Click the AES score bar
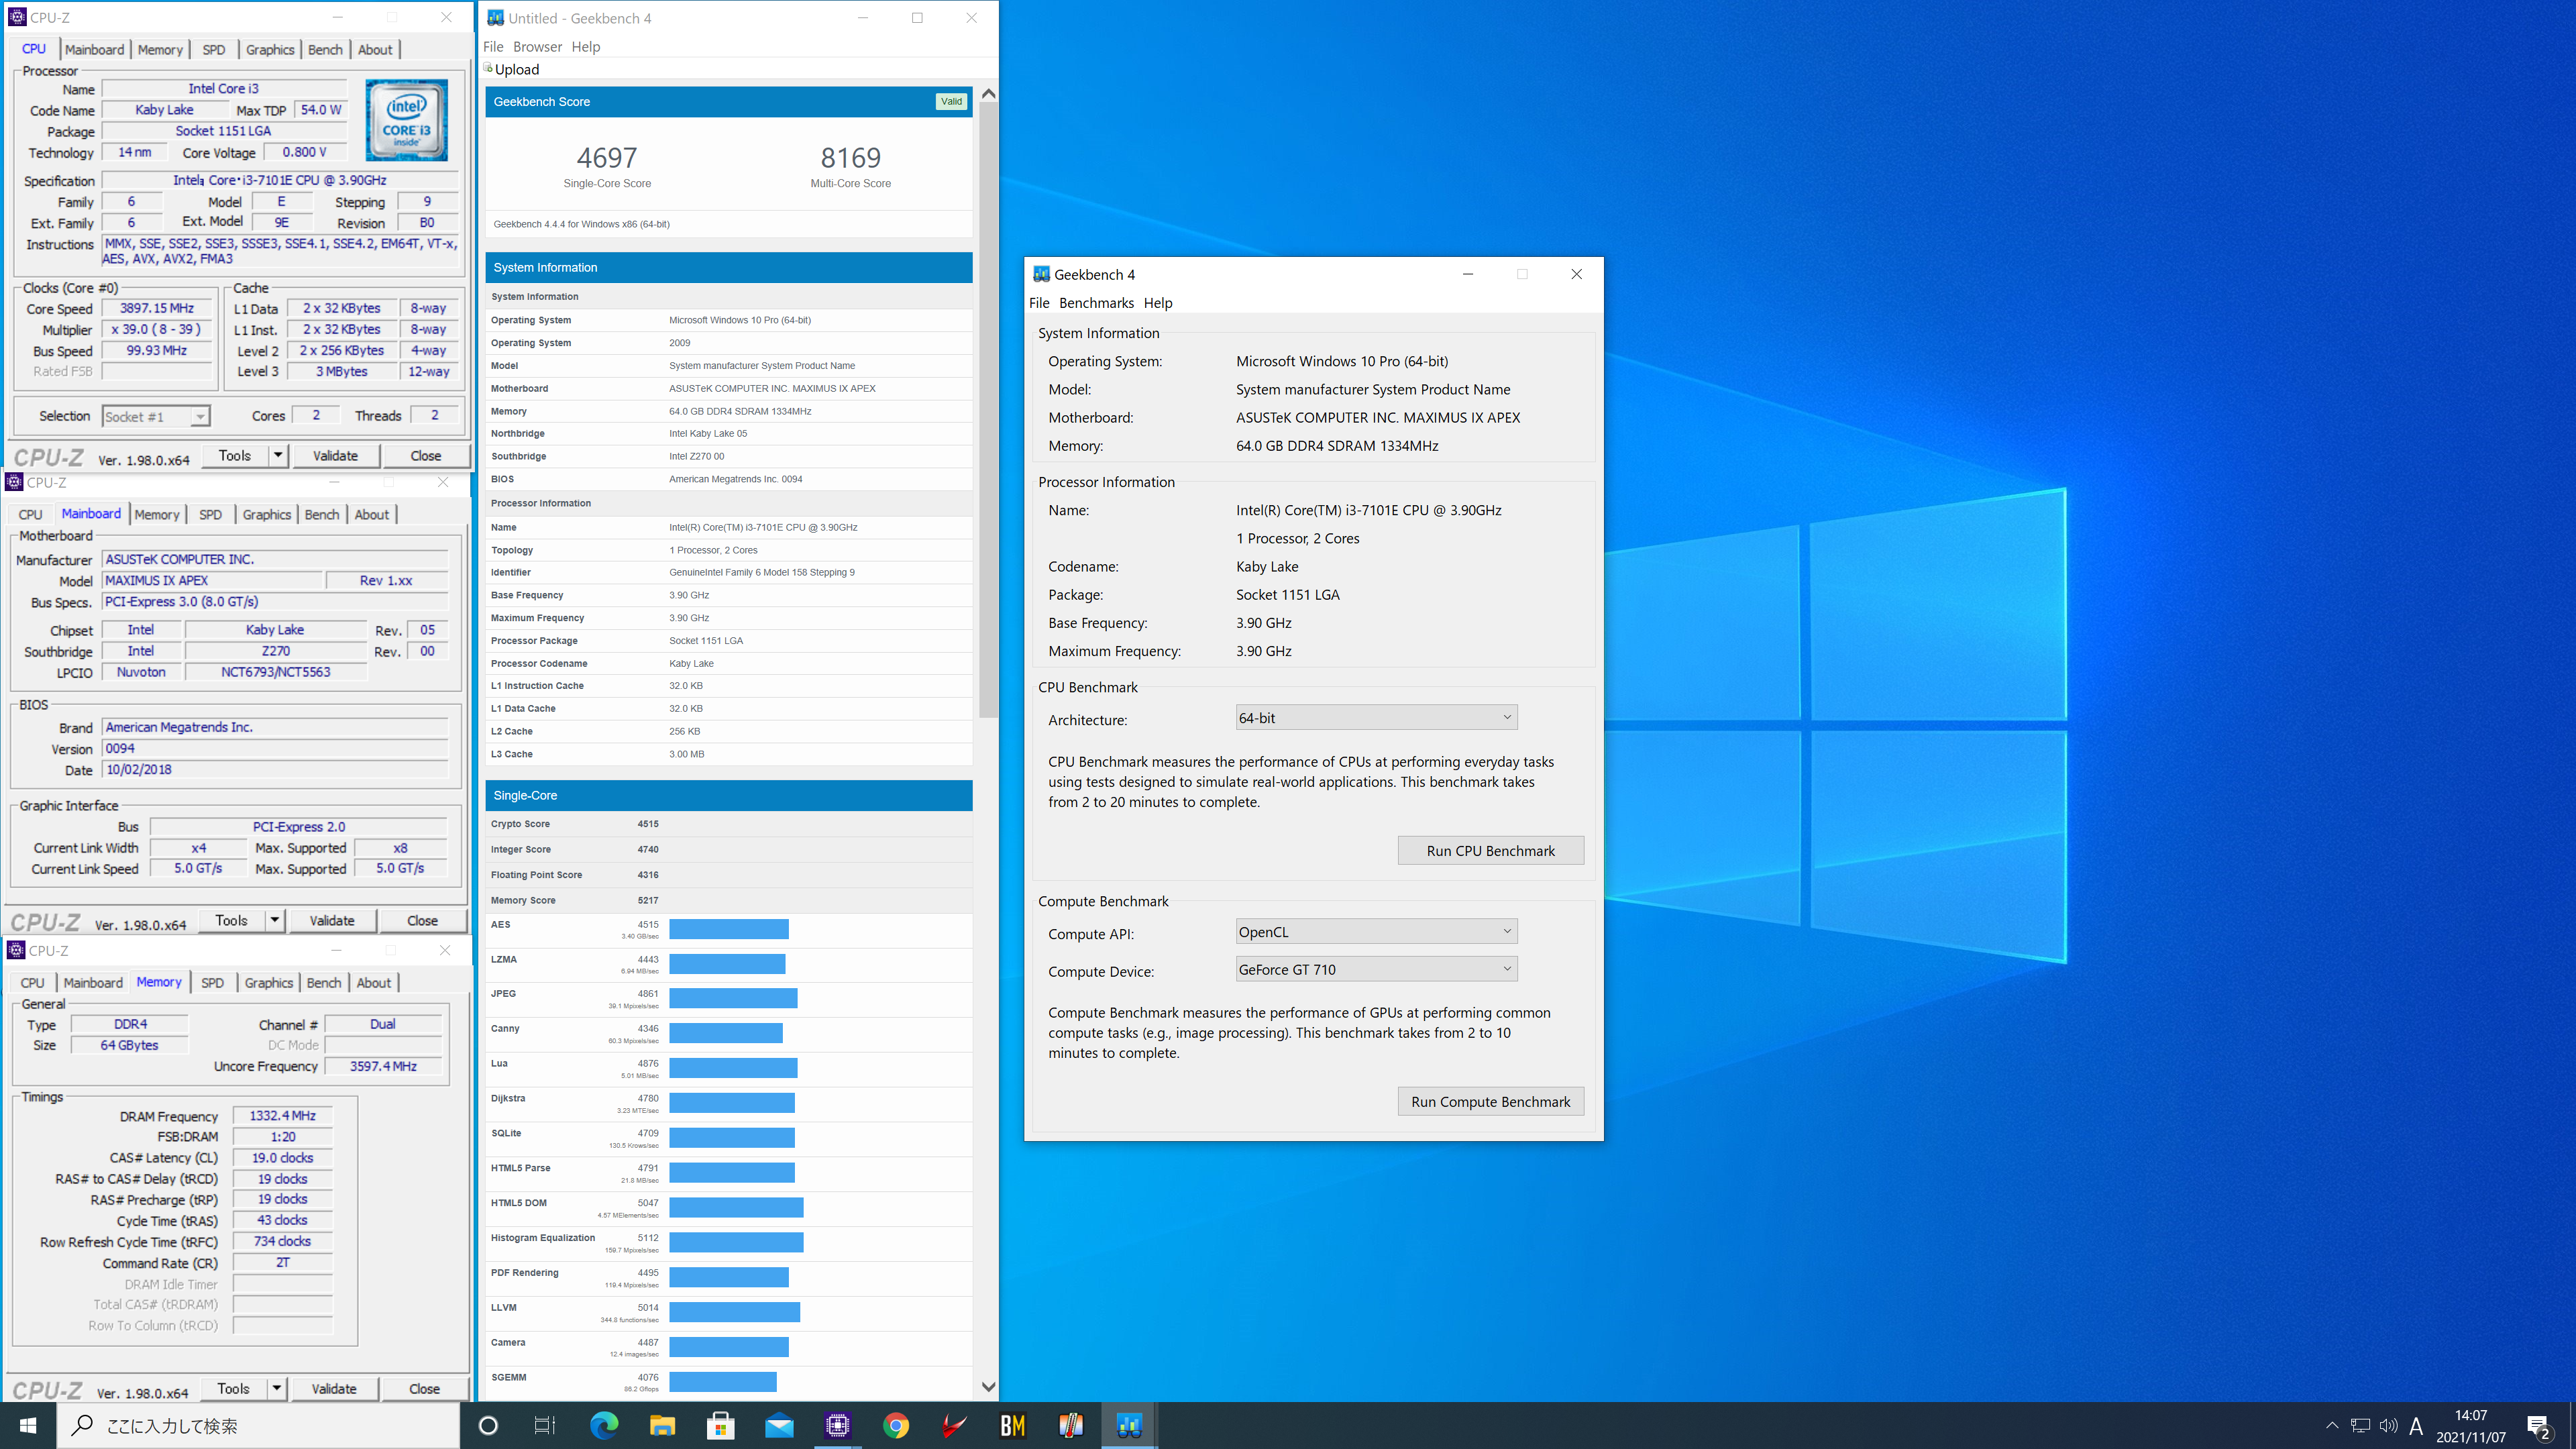 coord(729,929)
